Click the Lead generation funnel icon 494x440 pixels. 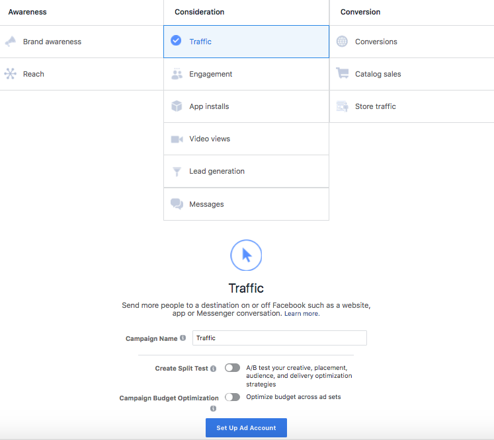tap(177, 171)
